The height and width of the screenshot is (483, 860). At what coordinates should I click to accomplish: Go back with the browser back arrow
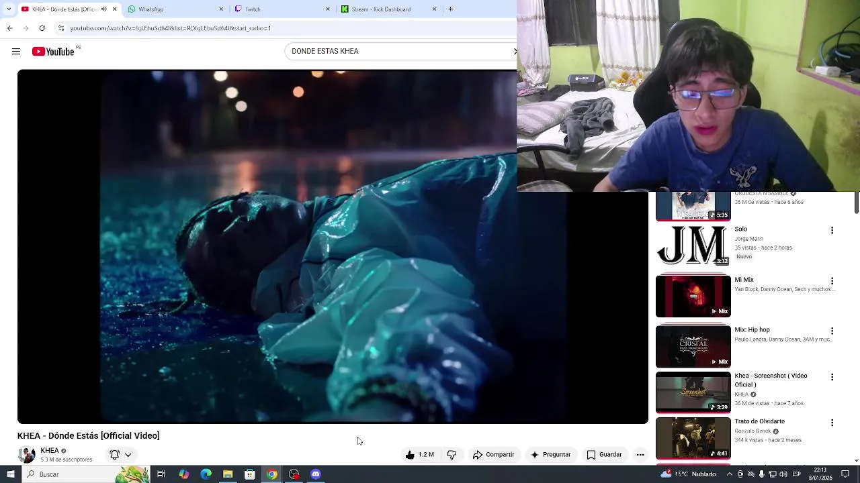(x=9, y=28)
